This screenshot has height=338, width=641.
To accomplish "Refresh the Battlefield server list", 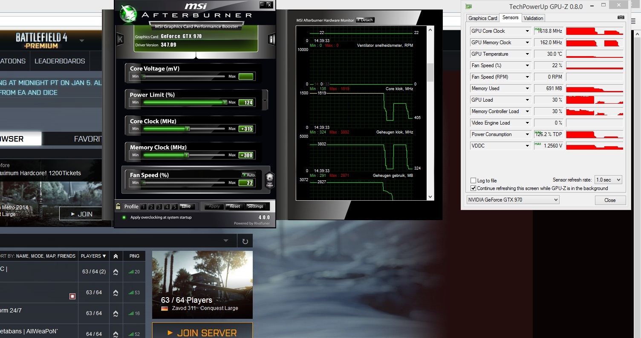I will click(245, 241).
